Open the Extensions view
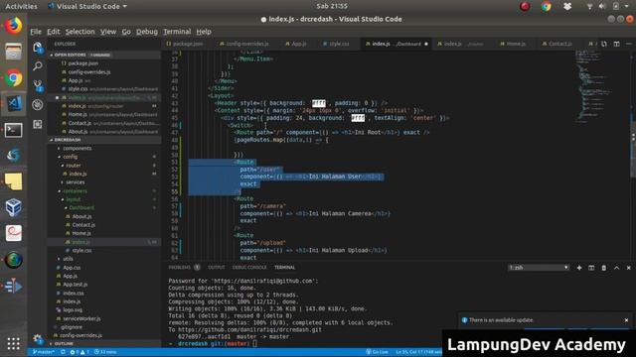This screenshot has width=636, height=357. 38,124
